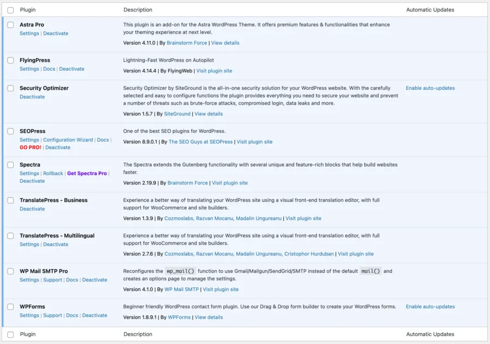Tick the Security Optimizer checkbox
The image size is (490, 344).
pos(10,88)
